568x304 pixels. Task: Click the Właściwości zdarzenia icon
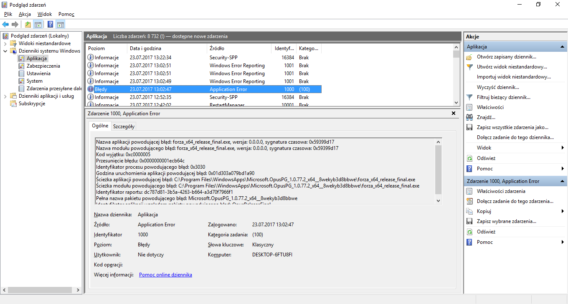[469, 191]
